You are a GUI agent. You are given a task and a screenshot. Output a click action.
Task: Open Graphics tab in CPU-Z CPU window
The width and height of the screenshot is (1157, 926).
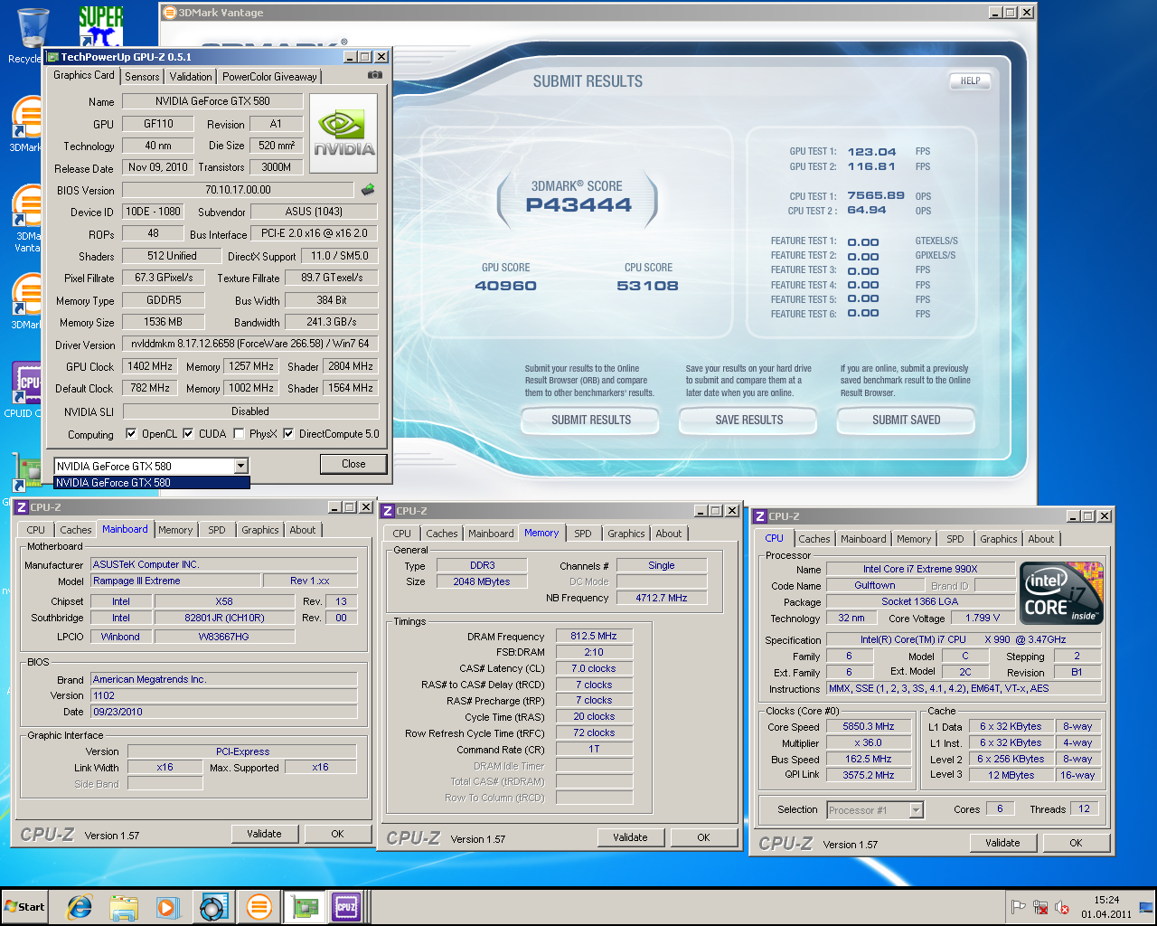(x=999, y=539)
